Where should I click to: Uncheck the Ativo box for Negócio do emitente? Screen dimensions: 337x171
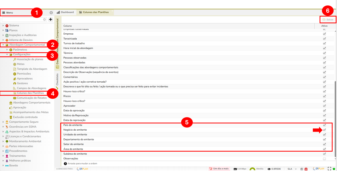[x=324, y=130]
